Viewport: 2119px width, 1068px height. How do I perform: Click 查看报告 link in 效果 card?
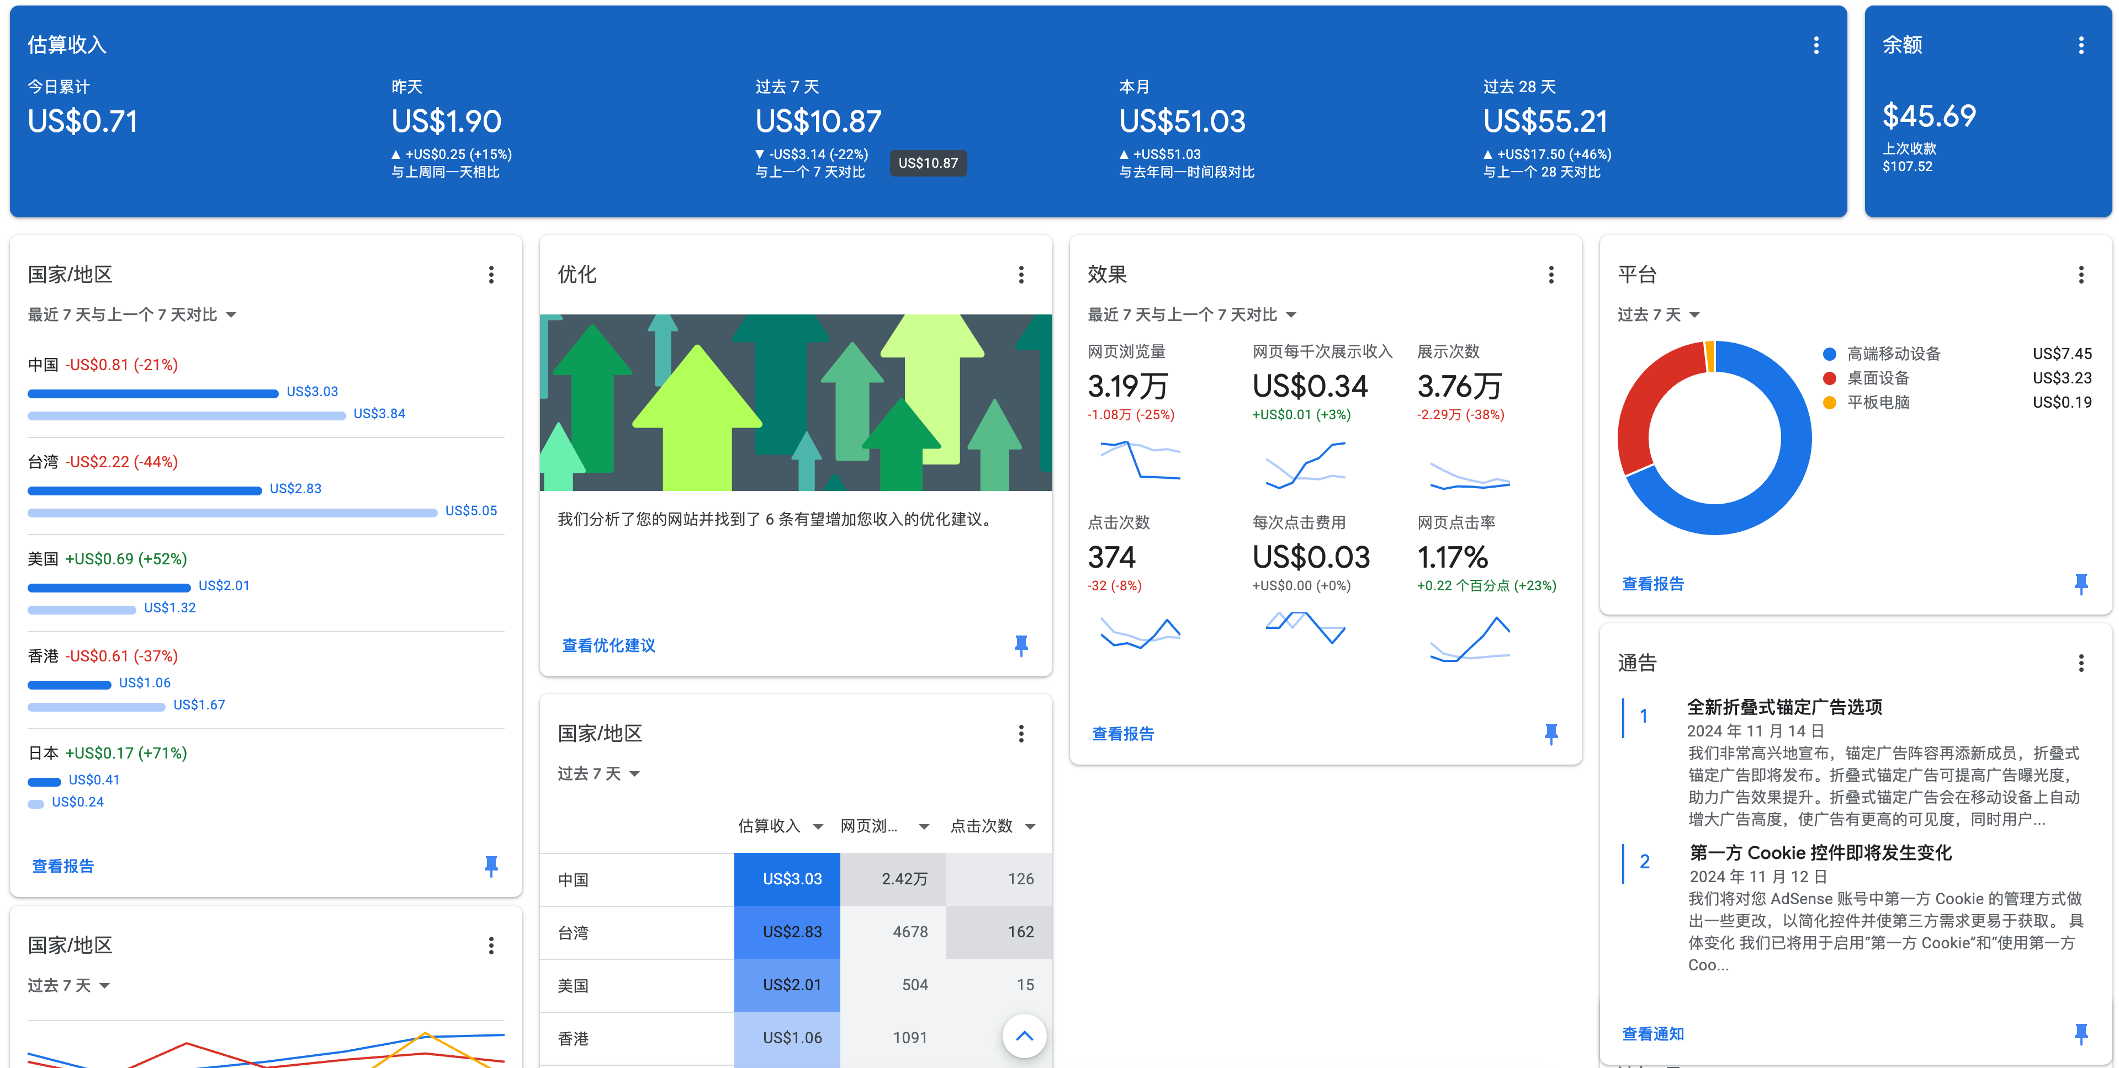(x=1123, y=733)
